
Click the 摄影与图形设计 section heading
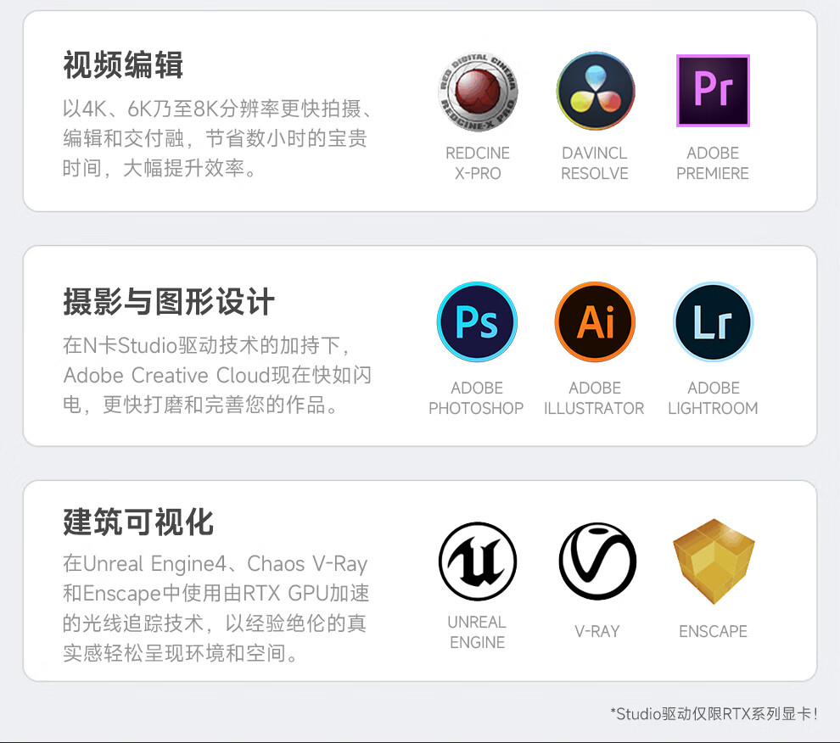(x=169, y=301)
